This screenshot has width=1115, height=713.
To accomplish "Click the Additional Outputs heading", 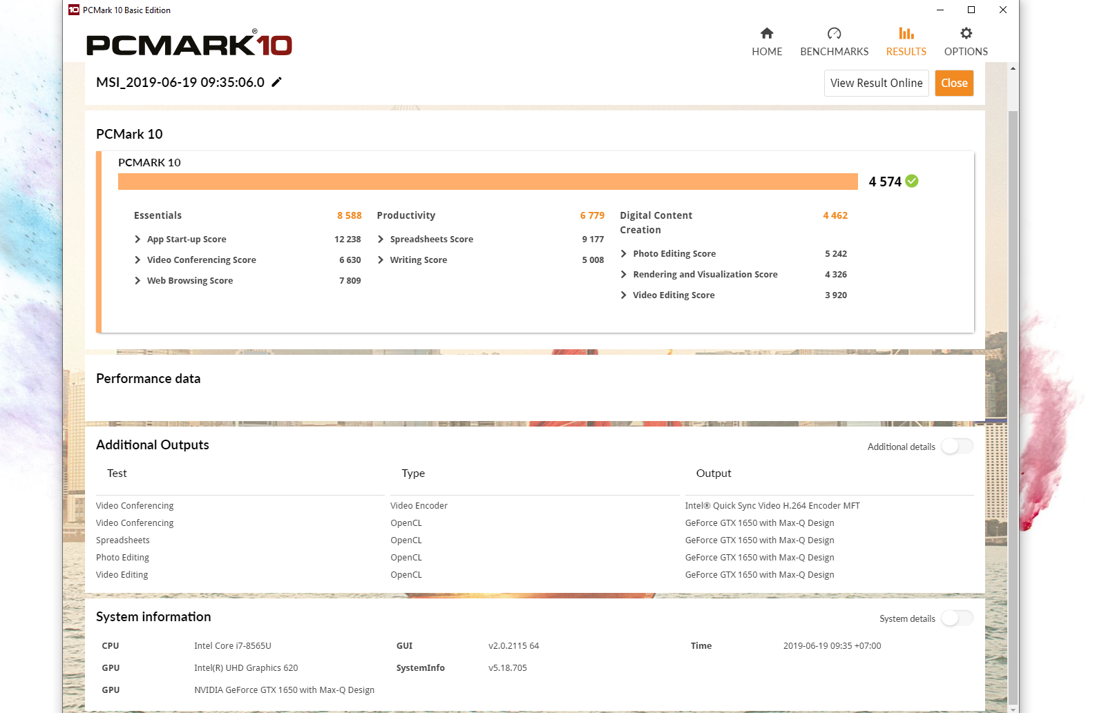I will pyautogui.click(x=152, y=445).
